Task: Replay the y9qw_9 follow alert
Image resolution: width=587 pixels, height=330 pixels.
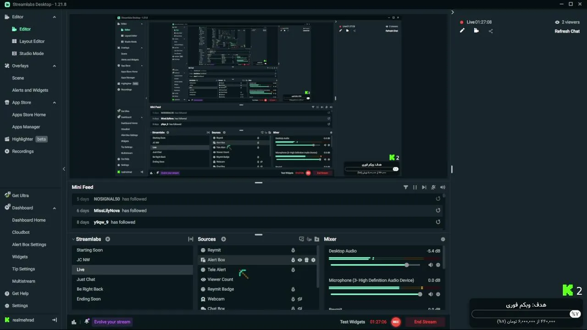Action: (x=438, y=222)
